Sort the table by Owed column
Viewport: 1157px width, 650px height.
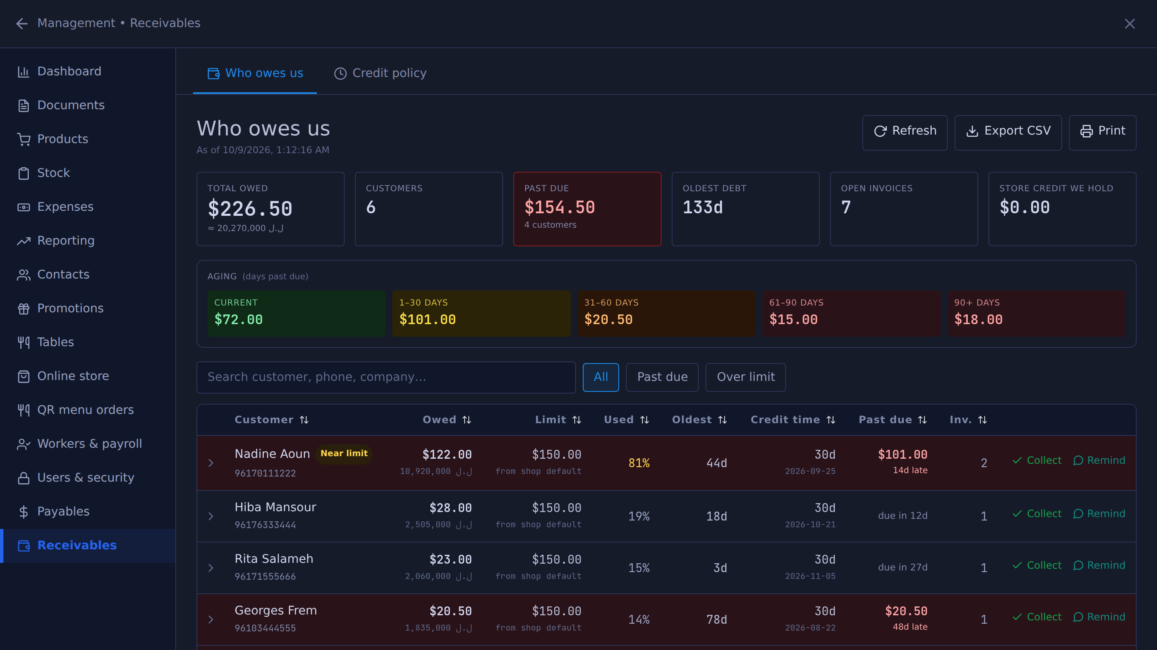(x=447, y=420)
